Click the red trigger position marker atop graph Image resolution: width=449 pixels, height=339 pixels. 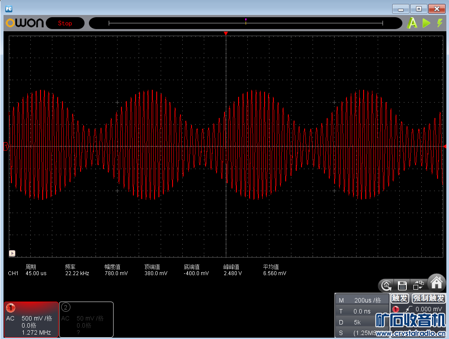[x=226, y=33]
